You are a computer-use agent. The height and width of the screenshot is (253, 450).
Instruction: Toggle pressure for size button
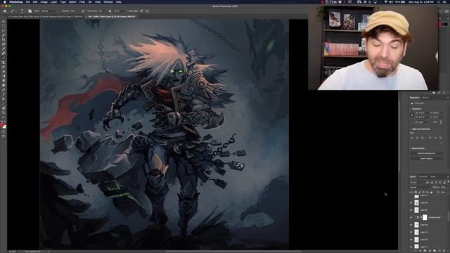[141, 11]
